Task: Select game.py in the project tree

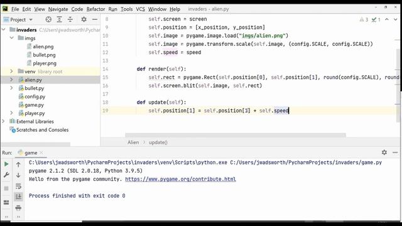Action: click(34, 105)
